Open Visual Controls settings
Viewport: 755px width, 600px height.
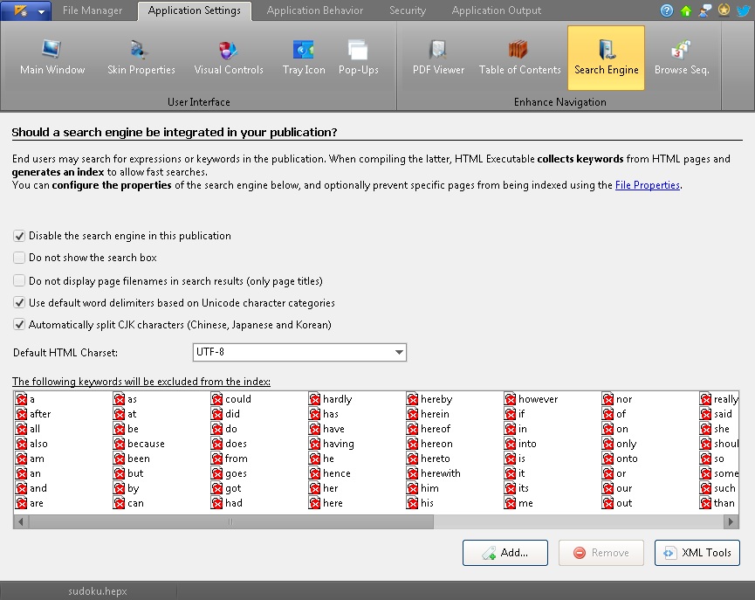pos(228,58)
